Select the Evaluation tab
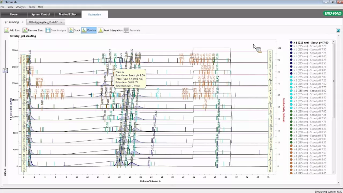Viewport: 343px width, 193px height. pyautogui.click(x=95, y=14)
